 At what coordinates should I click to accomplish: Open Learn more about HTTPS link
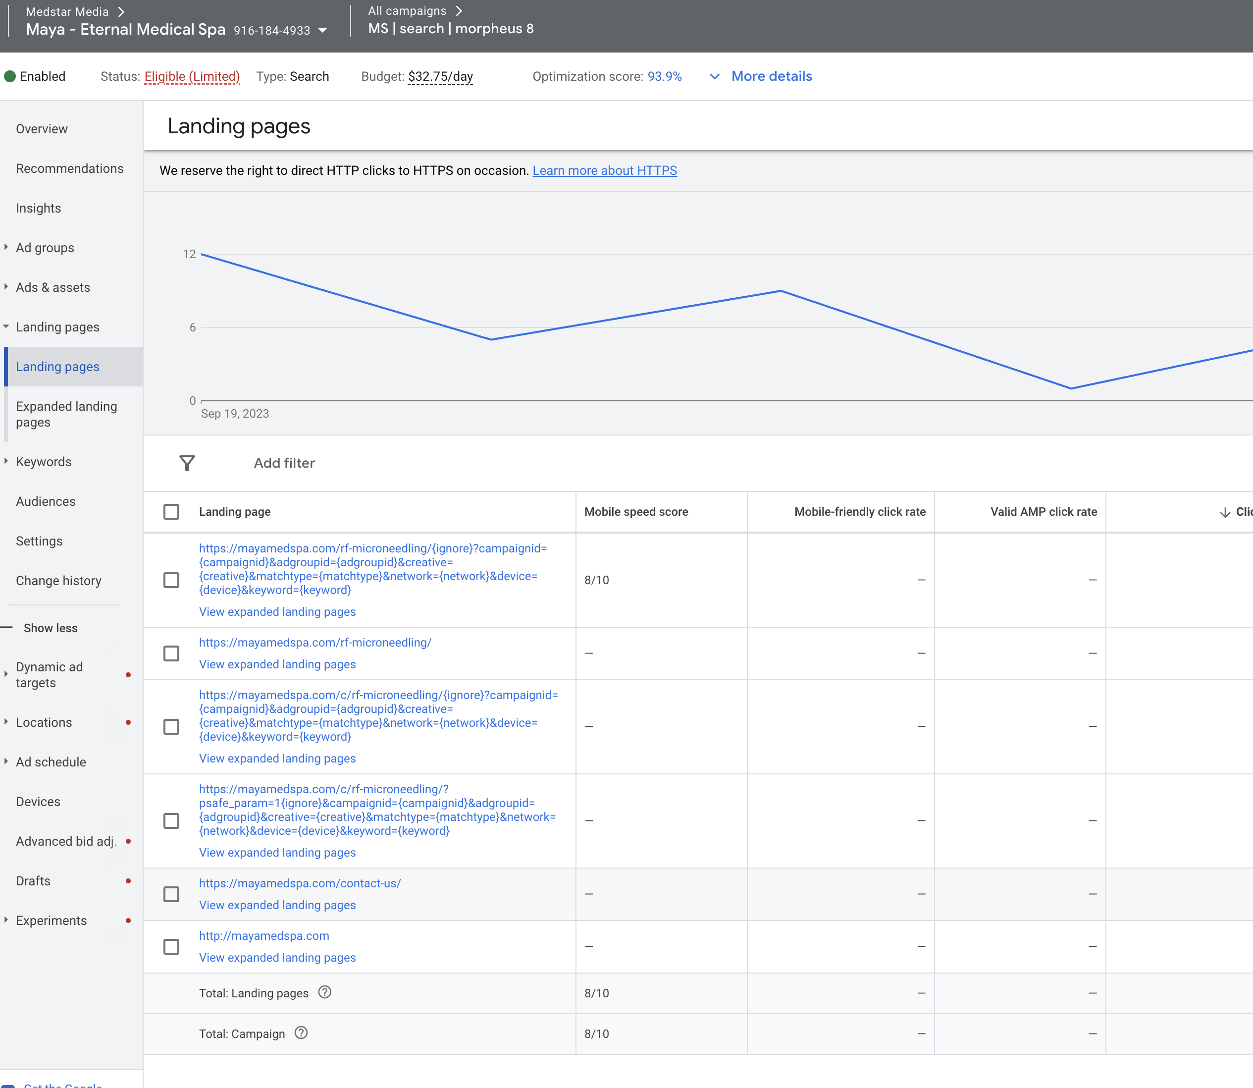click(x=604, y=170)
